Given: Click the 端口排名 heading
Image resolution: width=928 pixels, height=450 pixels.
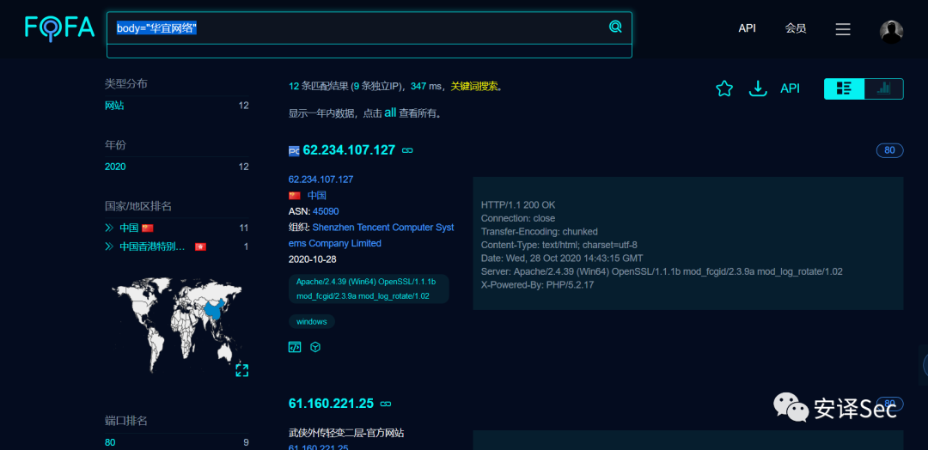Looking at the screenshot, I should [126, 421].
